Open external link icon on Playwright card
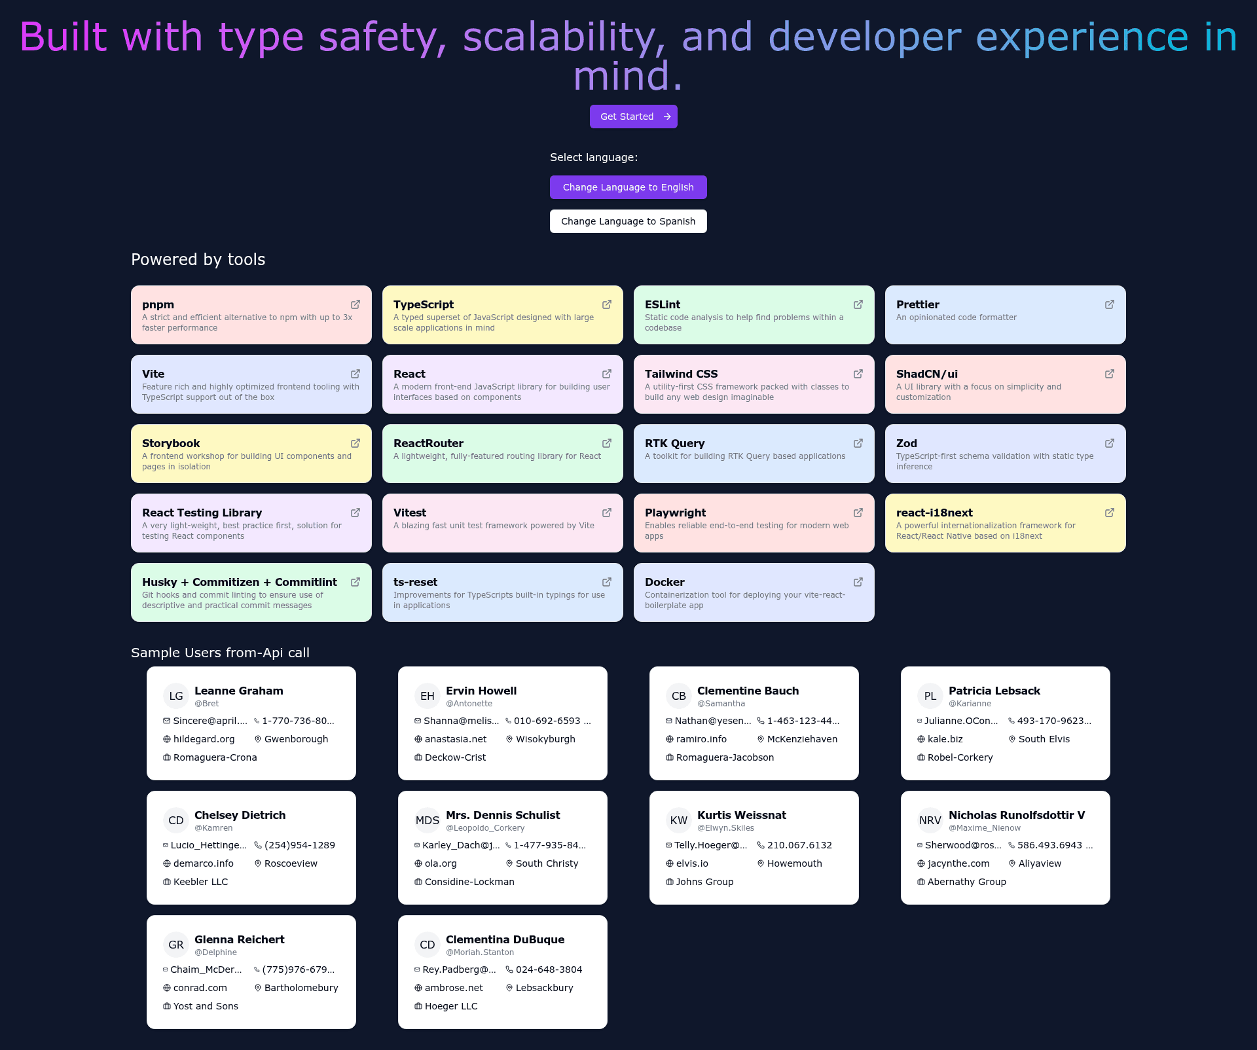1257x1050 pixels. click(858, 513)
